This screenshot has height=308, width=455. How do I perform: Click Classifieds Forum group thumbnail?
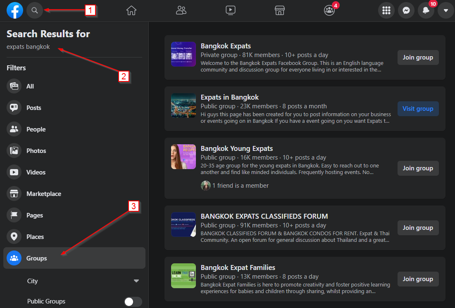(183, 224)
